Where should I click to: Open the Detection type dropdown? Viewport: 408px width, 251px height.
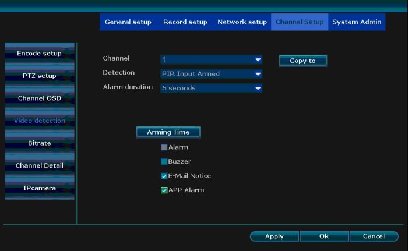click(211, 74)
